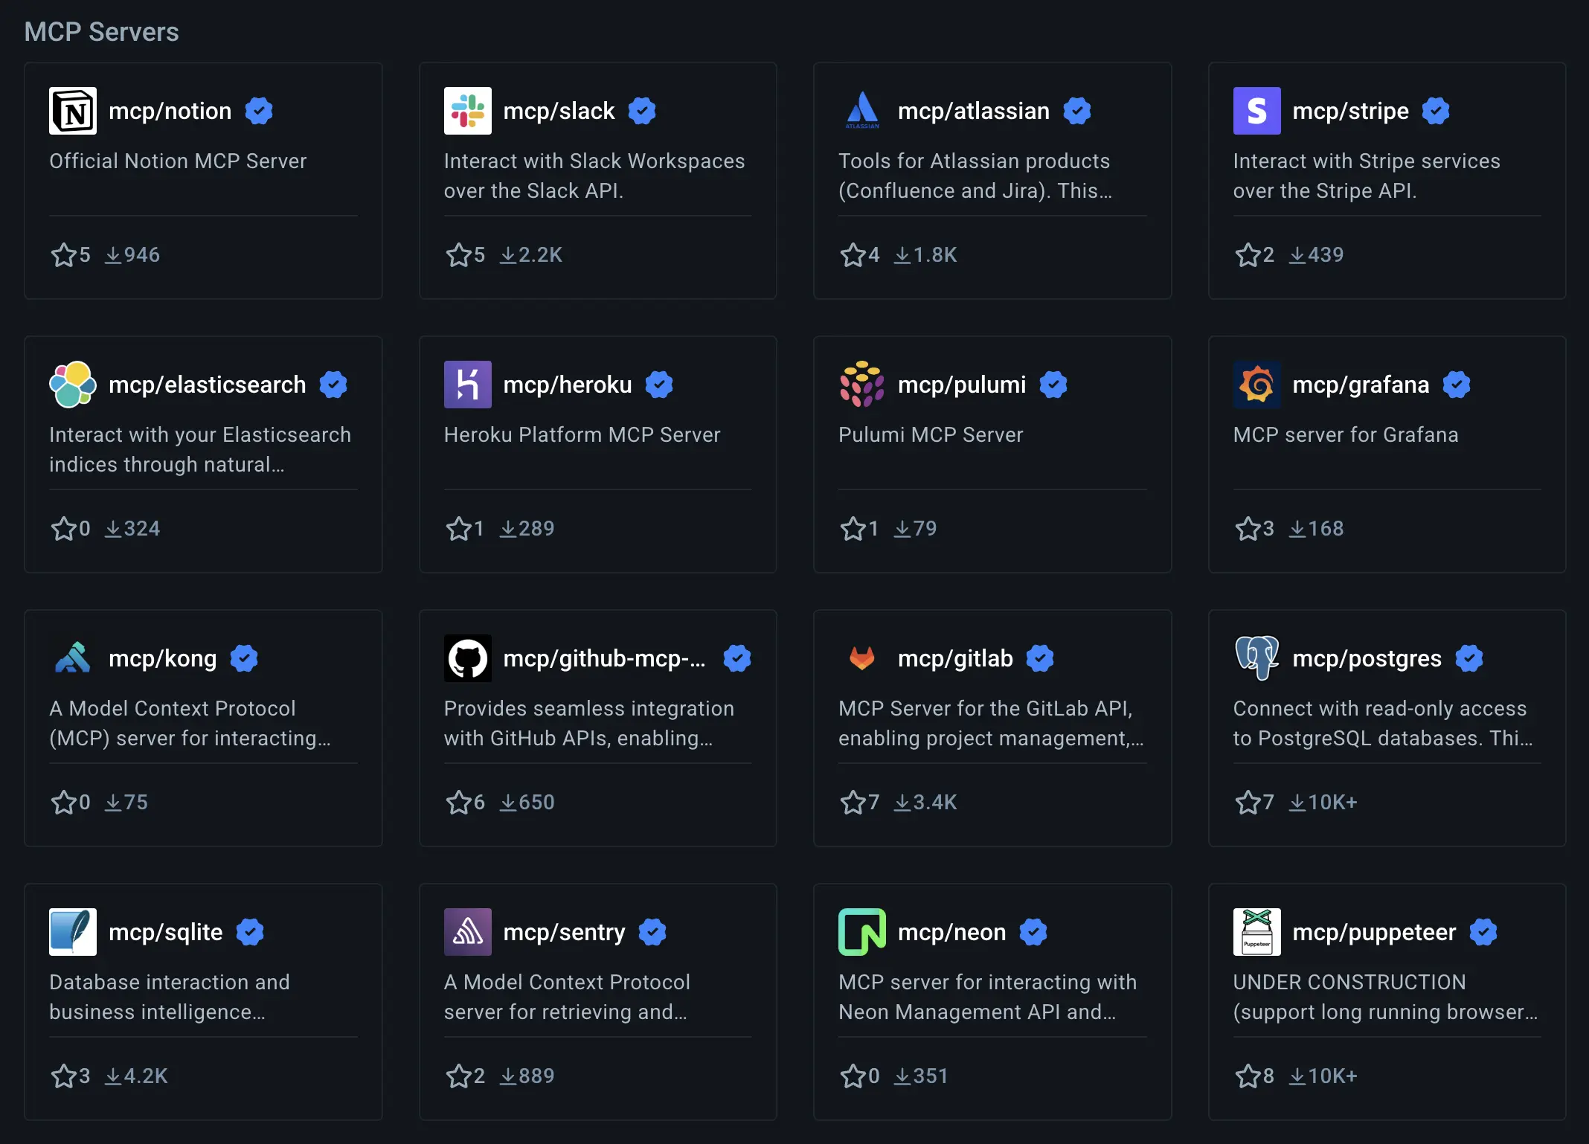Click the download icon on mcp/postgres card

pos(1297,803)
